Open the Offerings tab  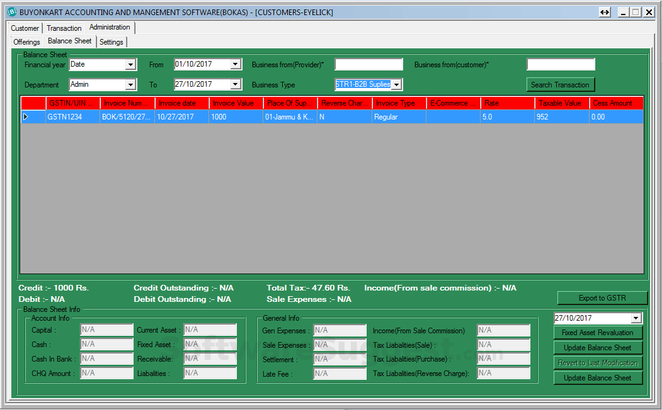pos(26,42)
